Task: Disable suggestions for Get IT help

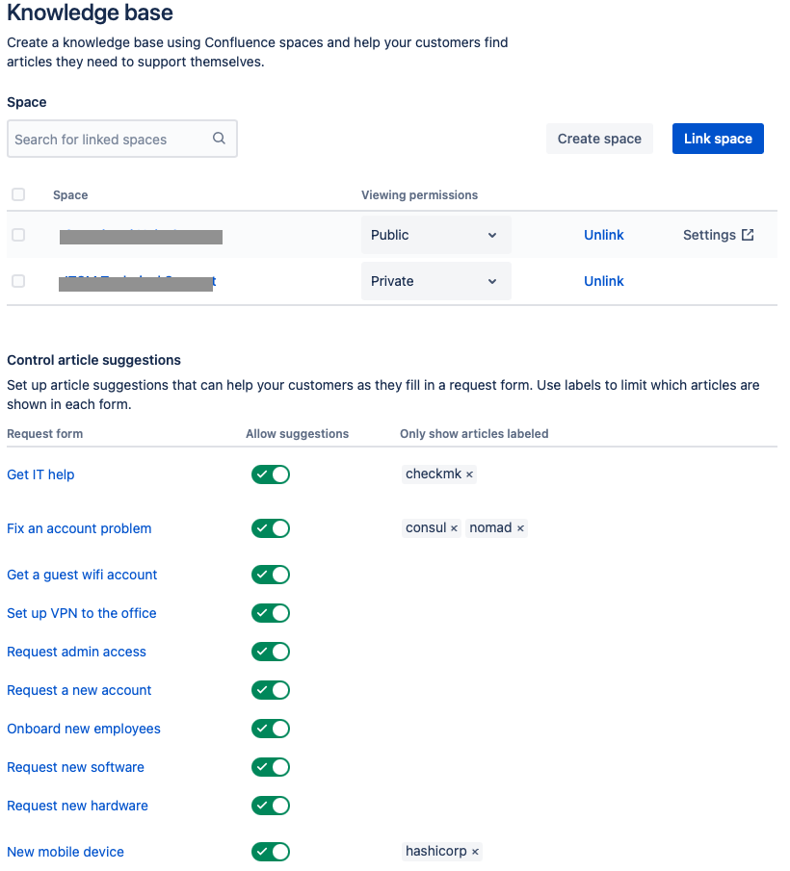Action: point(270,474)
